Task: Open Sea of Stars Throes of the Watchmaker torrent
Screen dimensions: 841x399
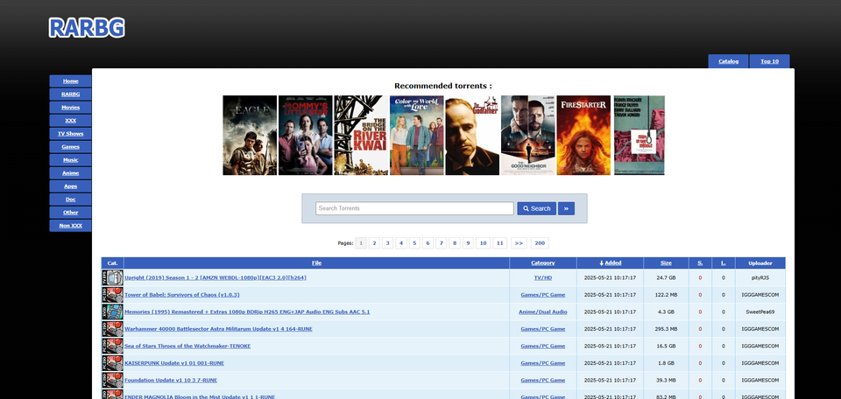Action: coord(187,346)
